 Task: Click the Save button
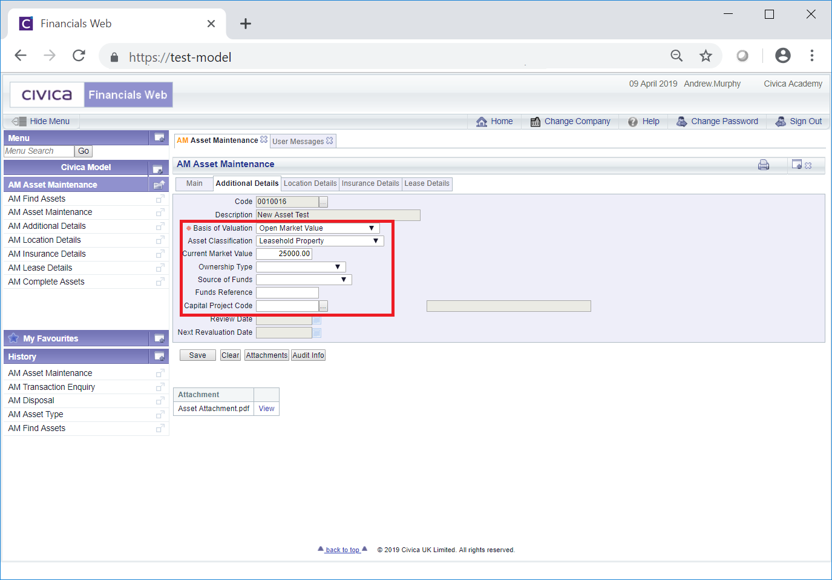pyautogui.click(x=197, y=355)
